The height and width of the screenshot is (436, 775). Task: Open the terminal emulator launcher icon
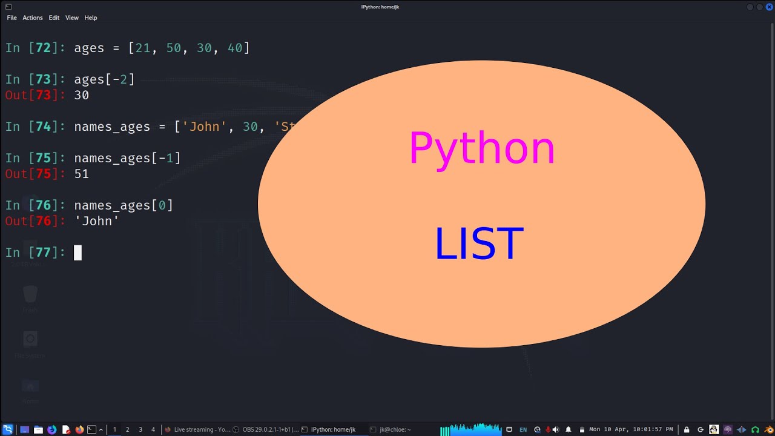tap(91, 429)
